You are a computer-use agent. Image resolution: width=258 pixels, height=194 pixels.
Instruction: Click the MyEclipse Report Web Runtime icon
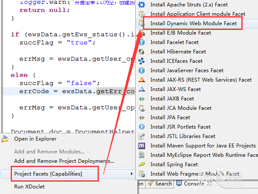click(x=142, y=155)
